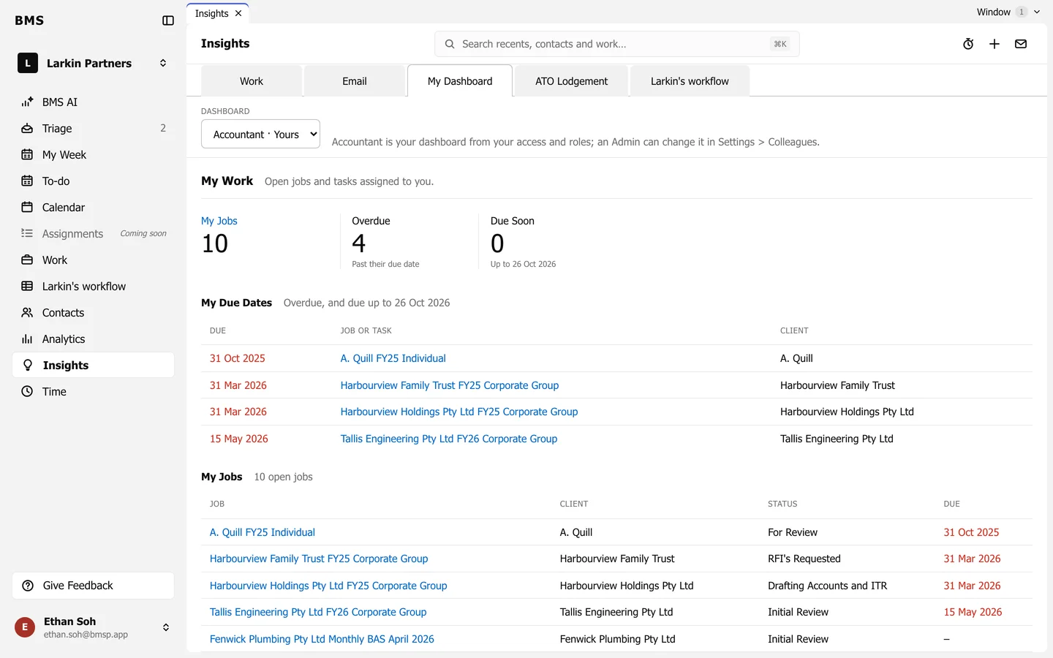The height and width of the screenshot is (658, 1053).
Task: Click the Larkin Partners L logo
Action: [28, 63]
